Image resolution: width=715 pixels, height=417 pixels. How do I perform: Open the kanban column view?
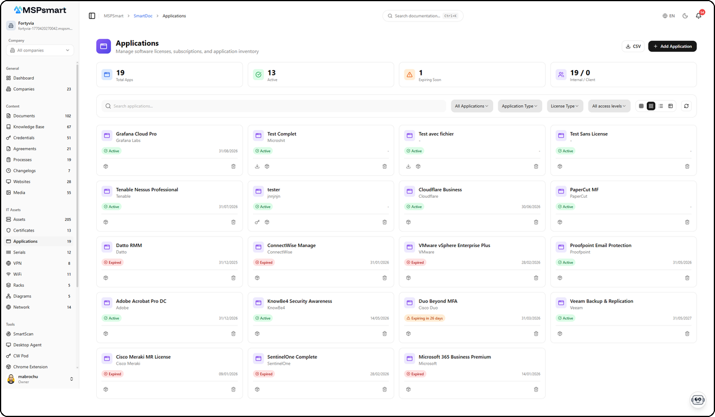coord(670,106)
